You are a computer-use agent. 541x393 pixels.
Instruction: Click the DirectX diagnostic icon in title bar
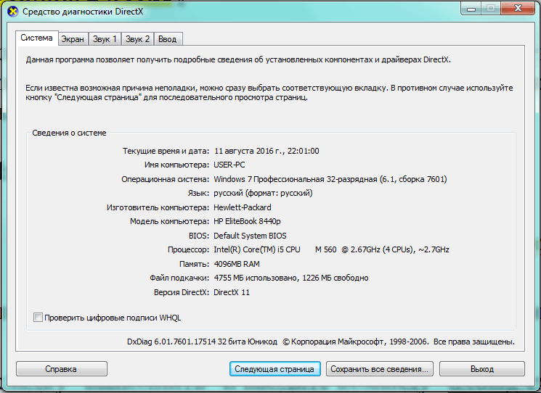[x=12, y=12]
